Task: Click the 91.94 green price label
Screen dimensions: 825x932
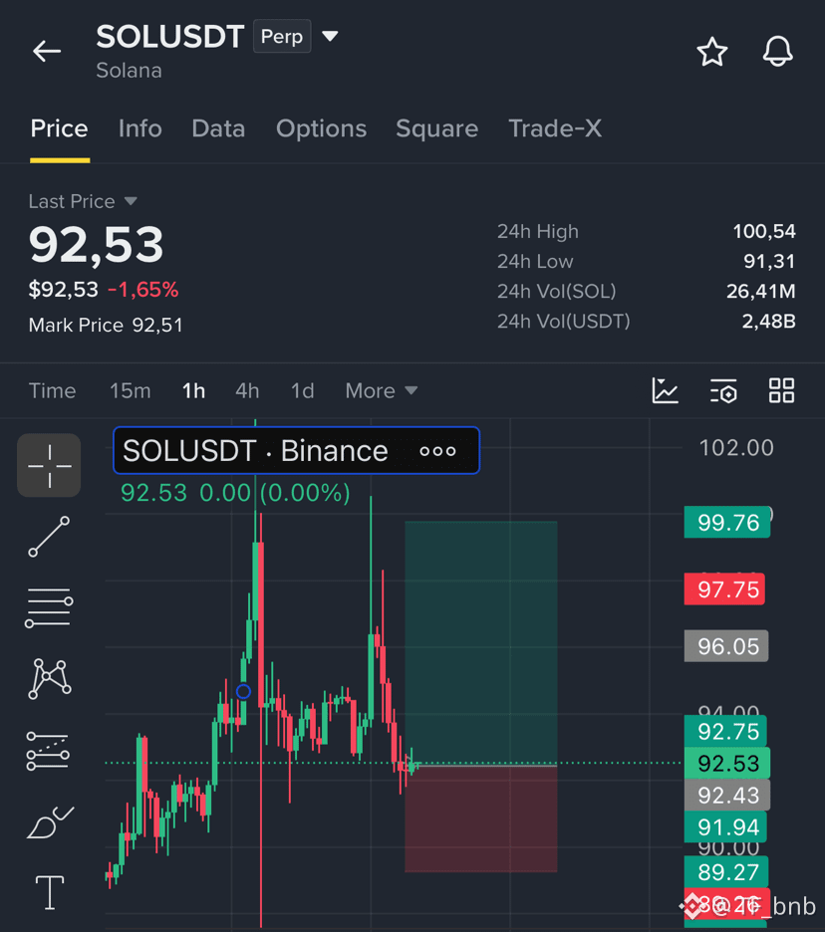Action: click(725, 826)
